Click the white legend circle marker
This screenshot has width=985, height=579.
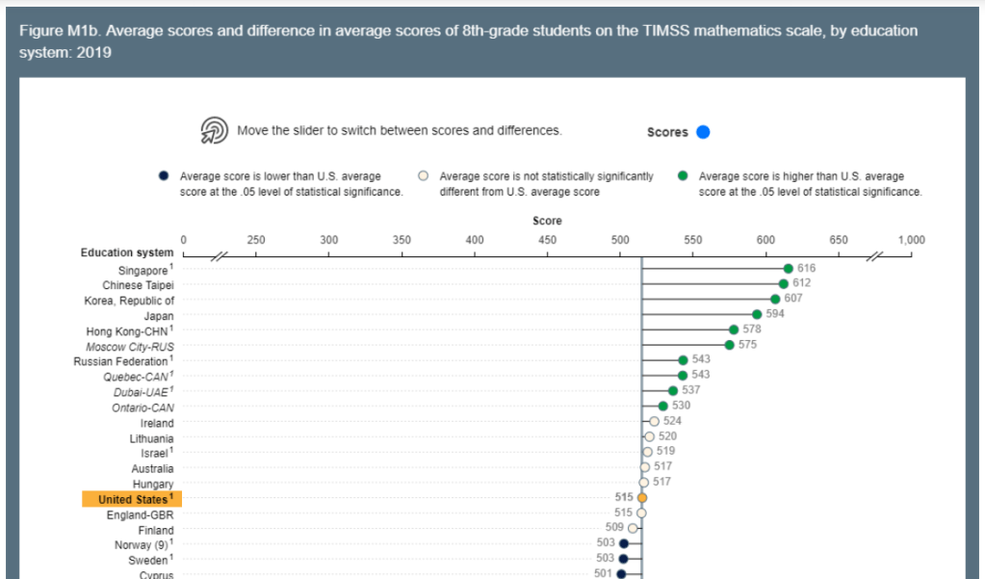tap(423, 176)
